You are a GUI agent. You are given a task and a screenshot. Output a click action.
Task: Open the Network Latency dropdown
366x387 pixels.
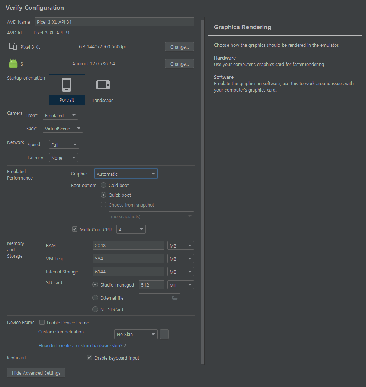[64, 158]
